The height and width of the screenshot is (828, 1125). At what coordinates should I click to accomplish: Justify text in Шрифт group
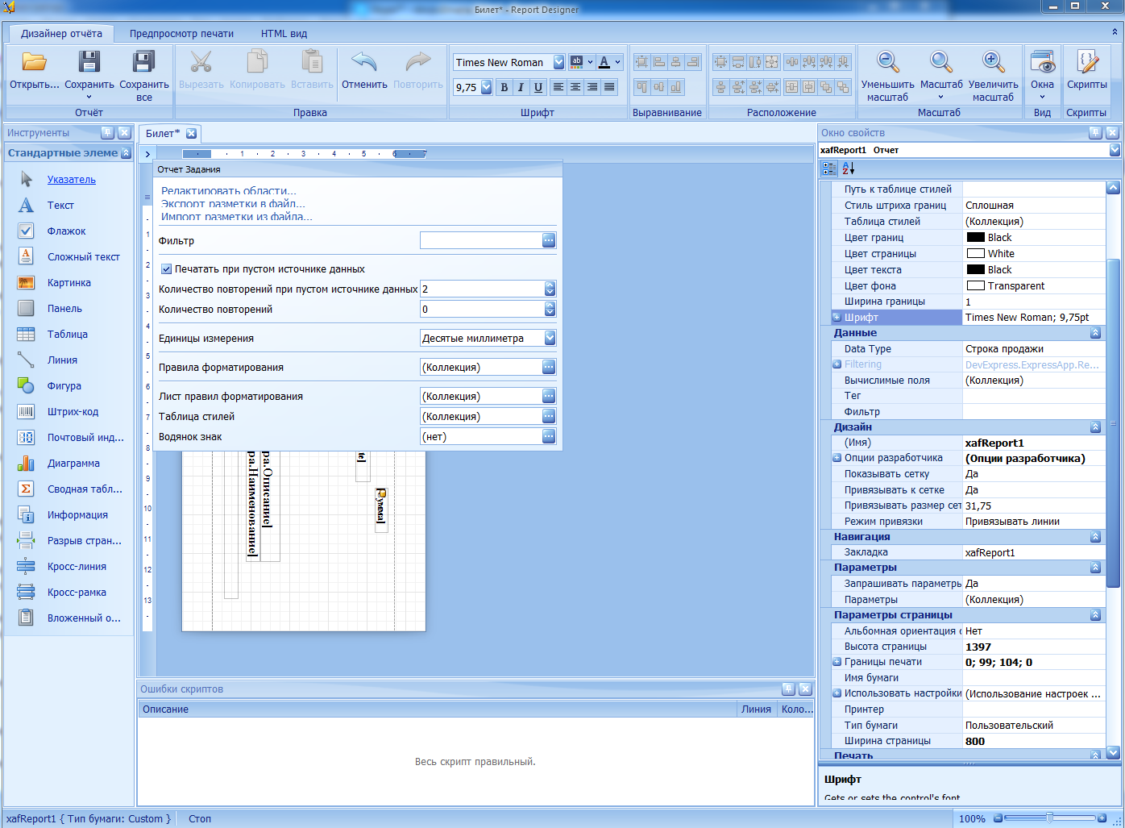609,87
